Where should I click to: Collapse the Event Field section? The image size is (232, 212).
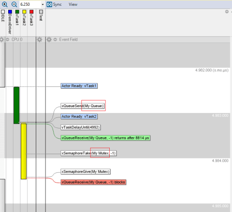pyautogui.click(x=55, y=40)
